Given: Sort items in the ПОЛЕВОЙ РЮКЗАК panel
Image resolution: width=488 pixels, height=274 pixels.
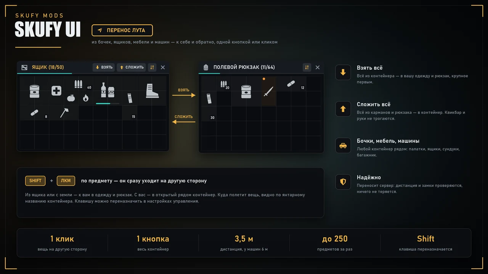Looking at the screenshot, I should click(307, 67).
